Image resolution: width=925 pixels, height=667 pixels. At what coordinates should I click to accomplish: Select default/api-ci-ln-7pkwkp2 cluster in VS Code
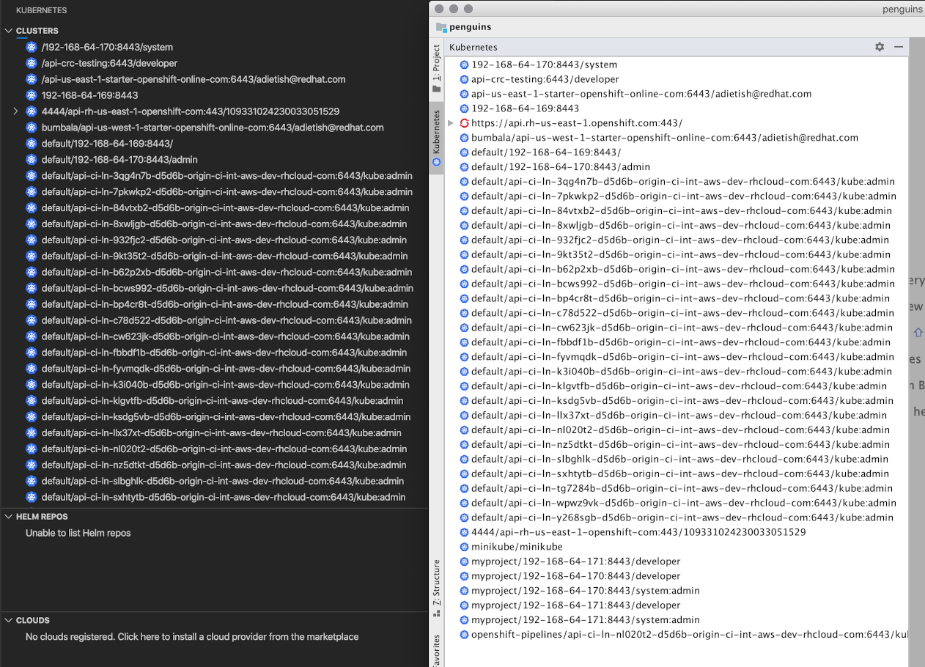click(x=227, y=192)
